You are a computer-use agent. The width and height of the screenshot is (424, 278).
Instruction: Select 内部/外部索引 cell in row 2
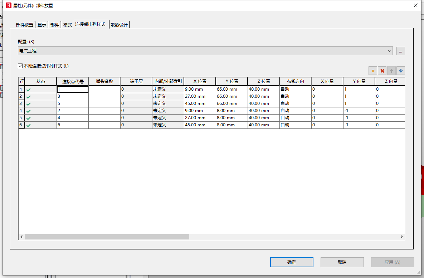click(x=168, y=96)
